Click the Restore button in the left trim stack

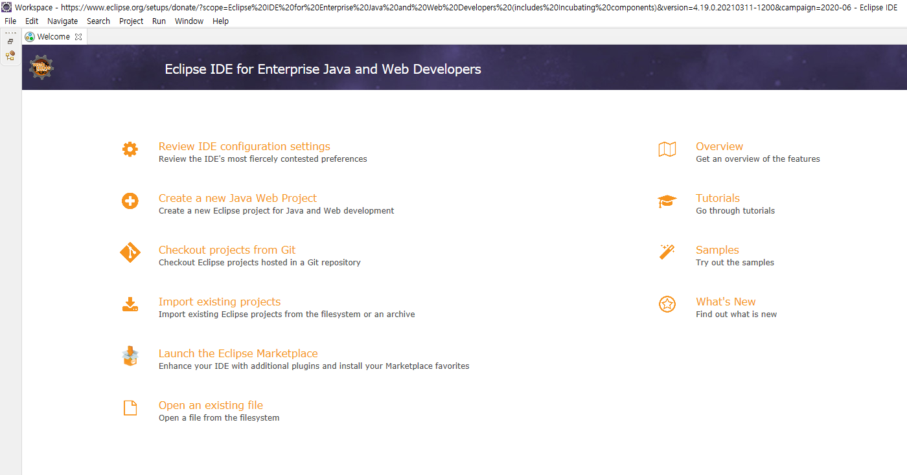click(10, 41)
